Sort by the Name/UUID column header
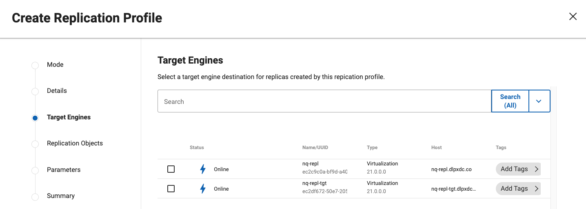 tap(315, 147)
